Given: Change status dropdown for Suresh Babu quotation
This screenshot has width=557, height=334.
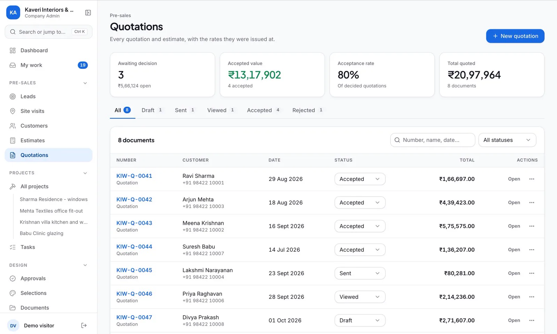Looking at the screenshot, I should point(360,250).
